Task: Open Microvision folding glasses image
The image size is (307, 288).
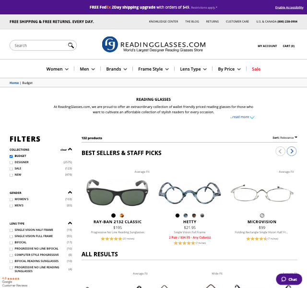Action: tap(262, 193)
